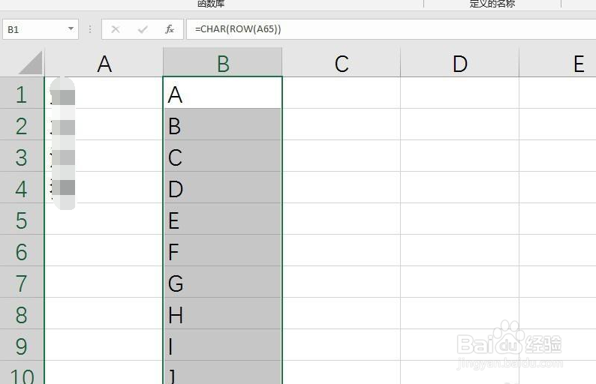The height and width of the screenshot is (384, 596).
Task: Click the formula bar containing =CHAR(ROW(A65))
Action: point(391,29)
